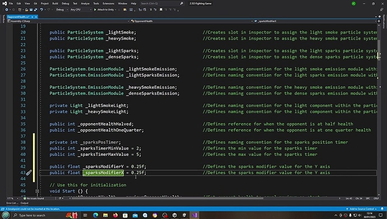The height and width of the screenshot is (219, 387).
Task: Click the JC account avatar
Action: (x=354, y=3)
